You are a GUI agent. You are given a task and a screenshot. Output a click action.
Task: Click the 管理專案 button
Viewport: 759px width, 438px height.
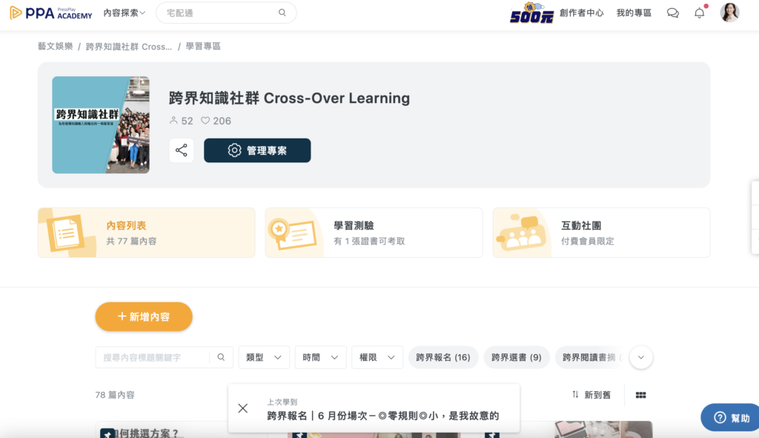257,150
